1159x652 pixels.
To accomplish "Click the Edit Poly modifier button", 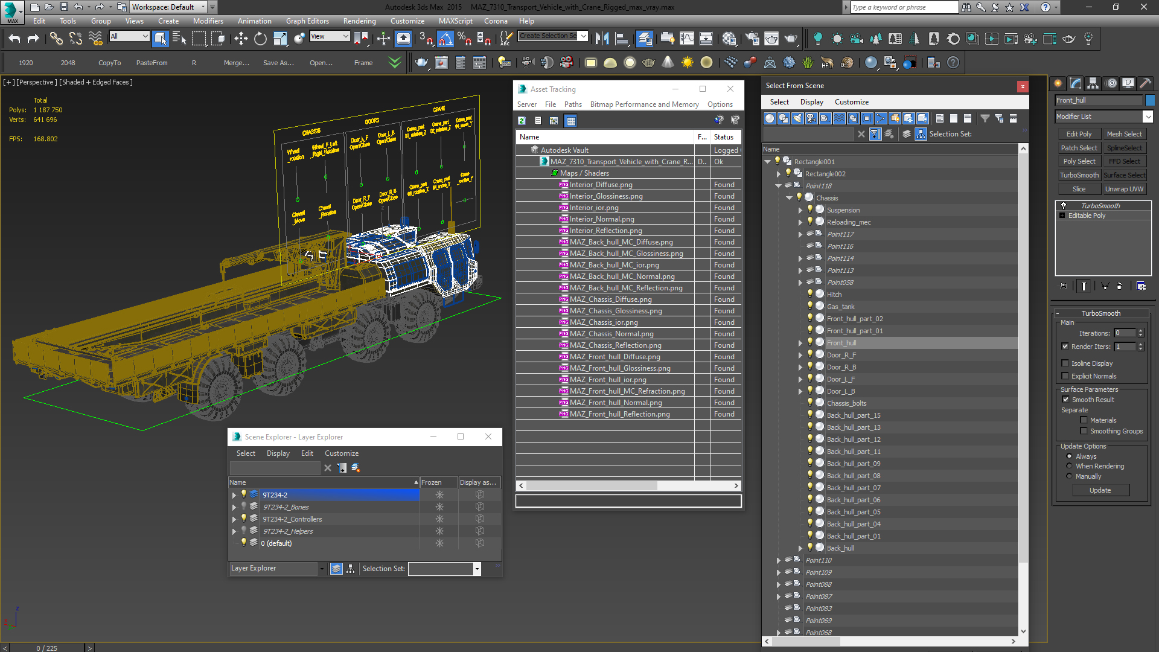I will click(1079, 134).
